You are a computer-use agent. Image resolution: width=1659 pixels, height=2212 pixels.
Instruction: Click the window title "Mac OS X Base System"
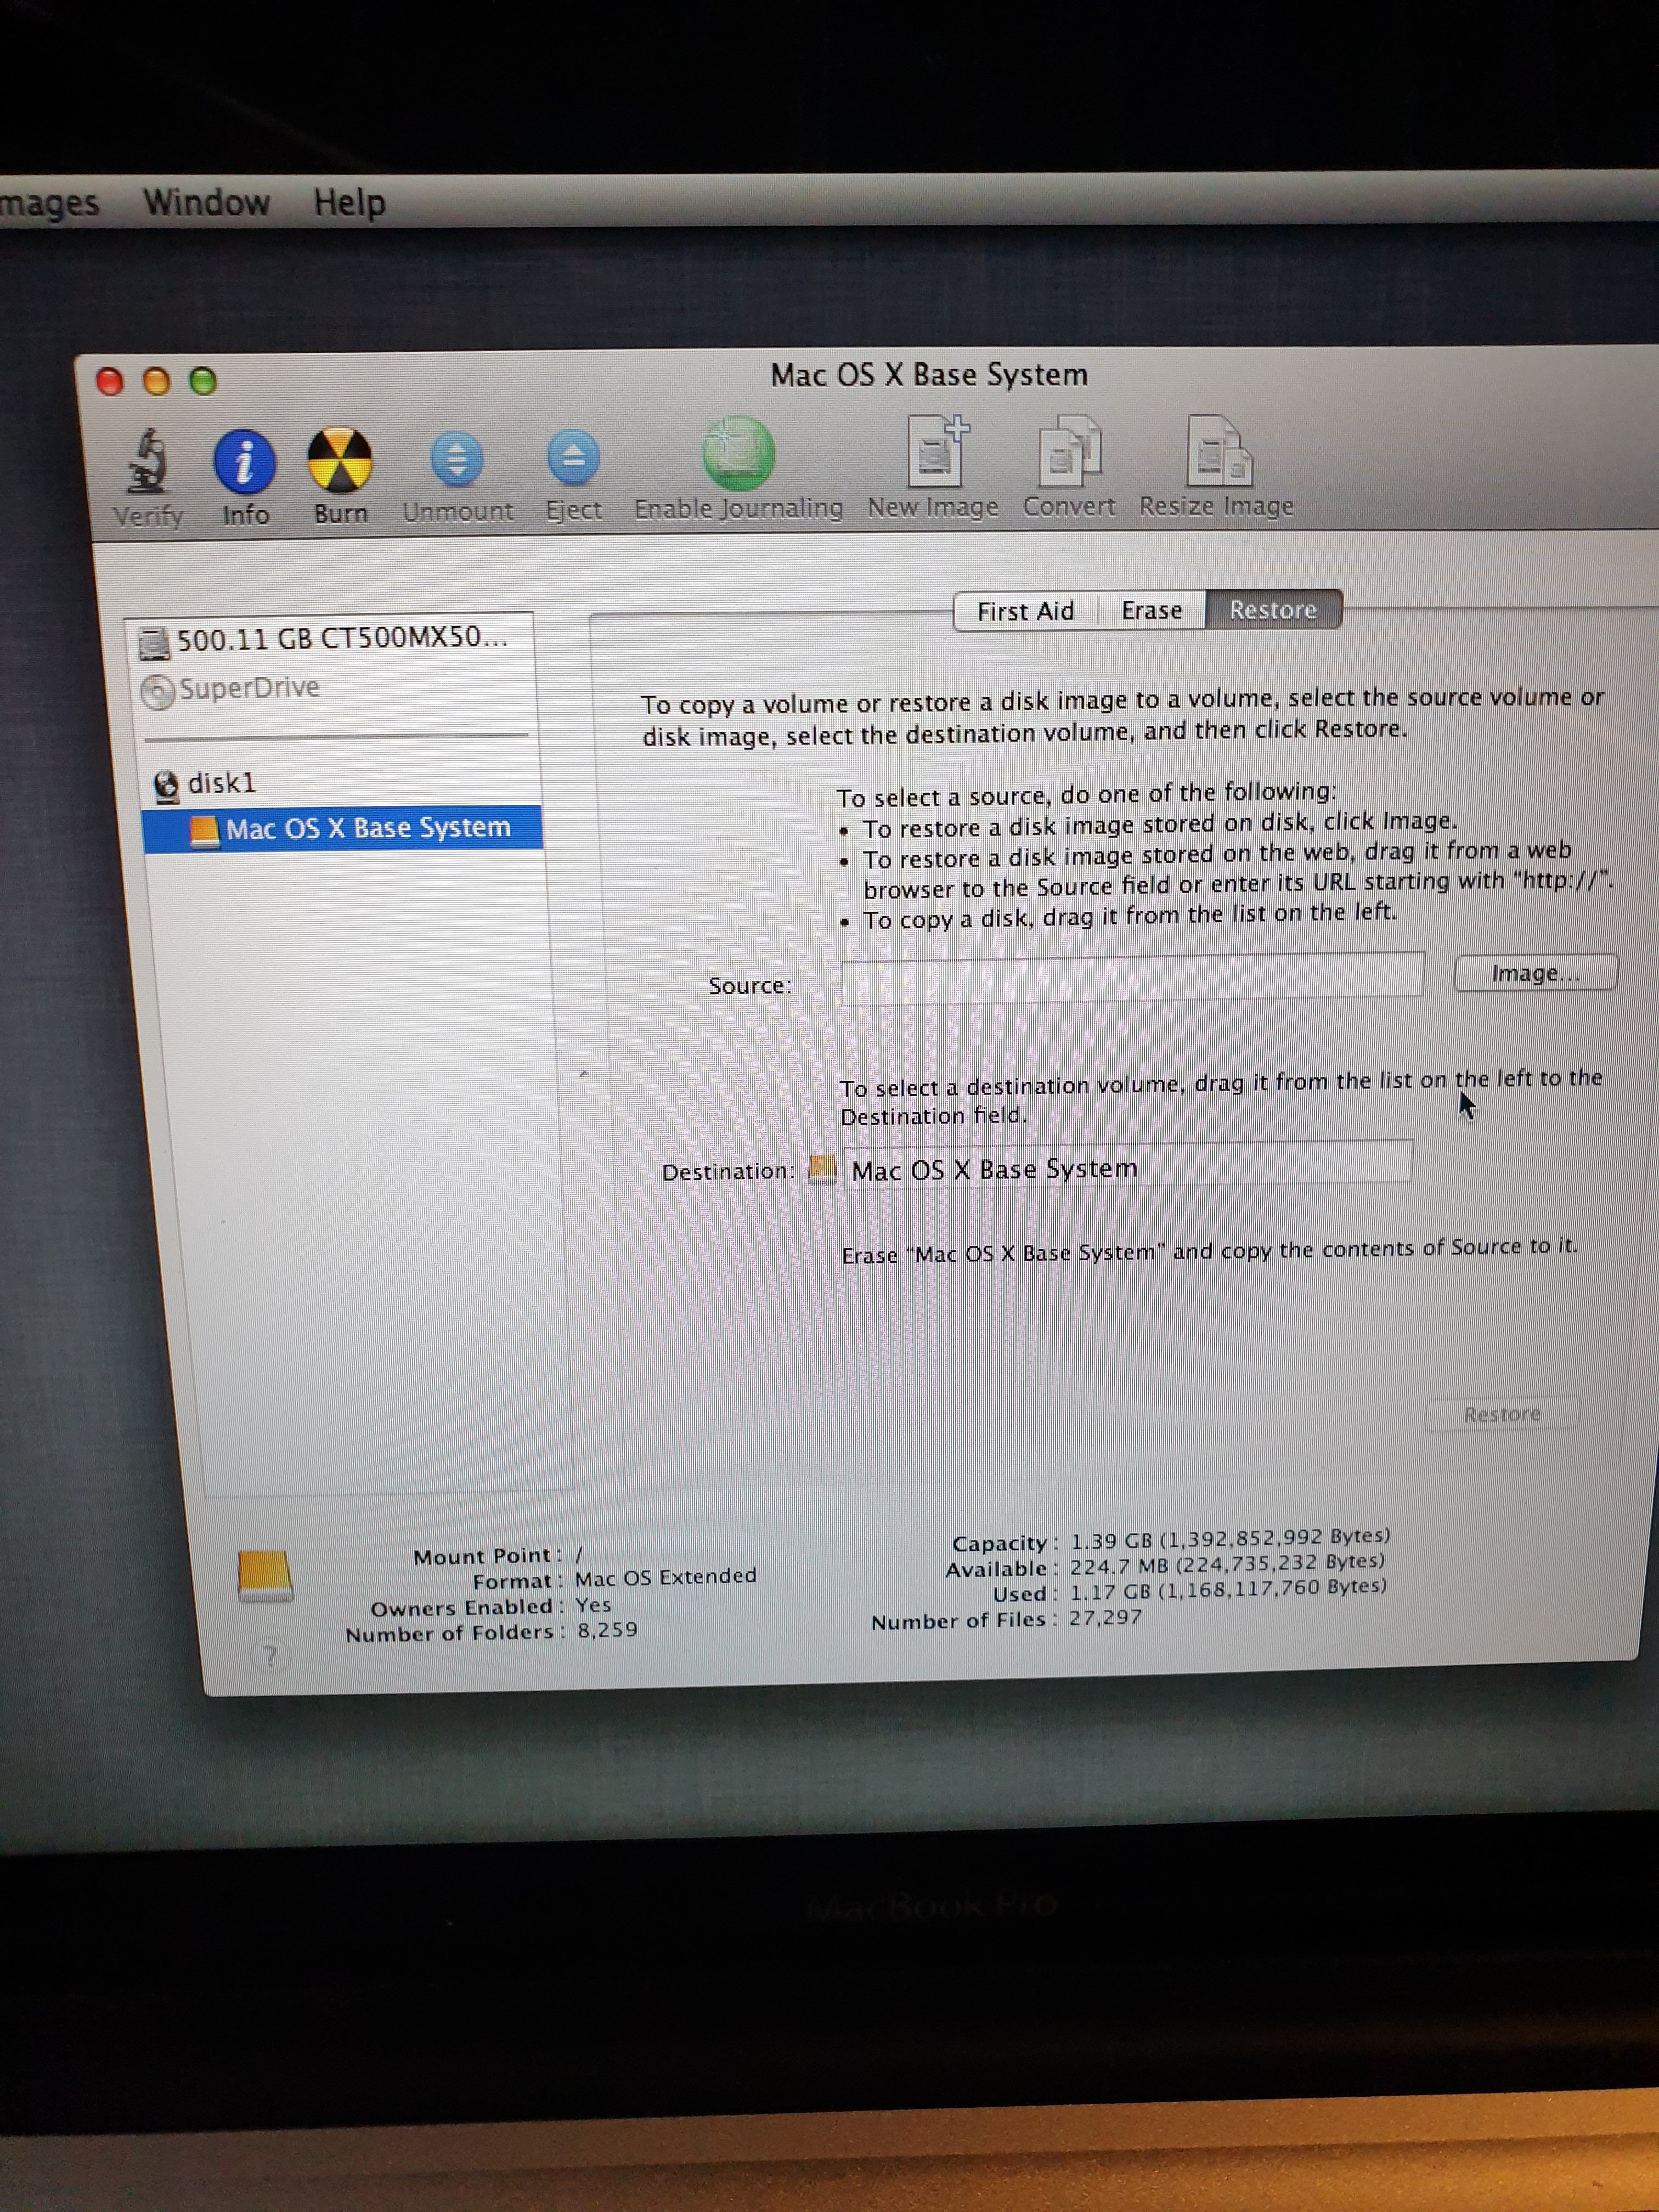coord(929,375)
